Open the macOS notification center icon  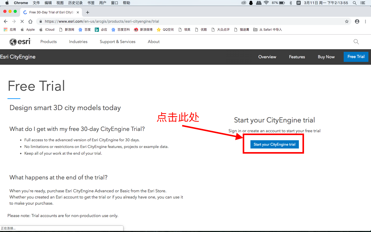[x=363, y=3]
